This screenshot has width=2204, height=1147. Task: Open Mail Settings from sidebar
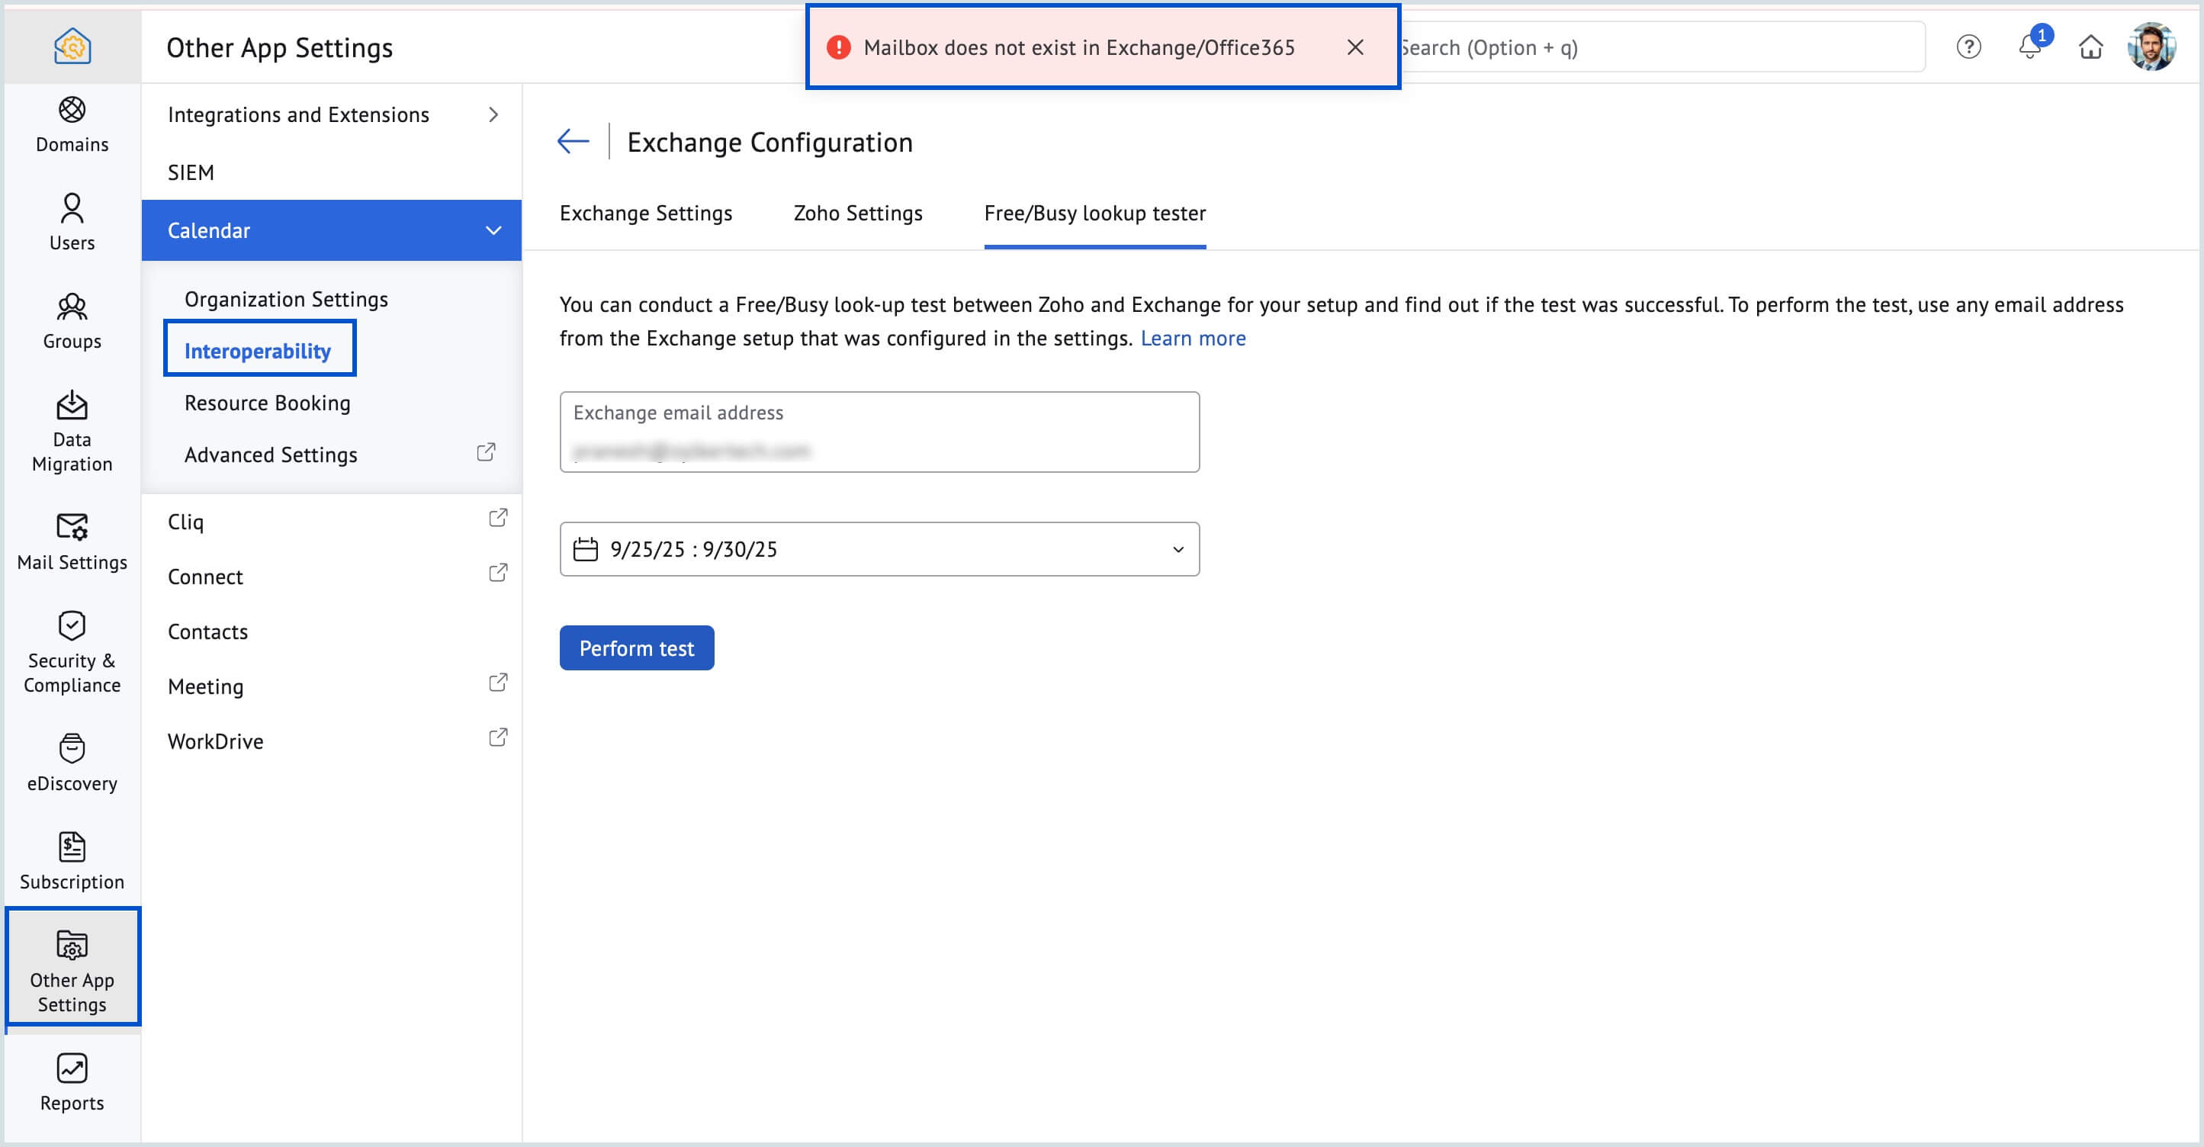click(72, 541)
